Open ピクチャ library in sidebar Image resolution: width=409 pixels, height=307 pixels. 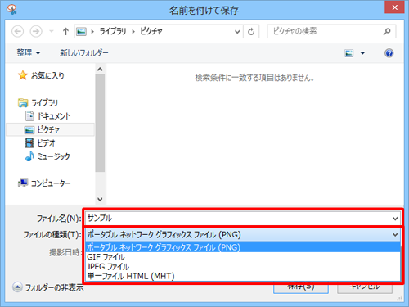click(x=51, y=129)
